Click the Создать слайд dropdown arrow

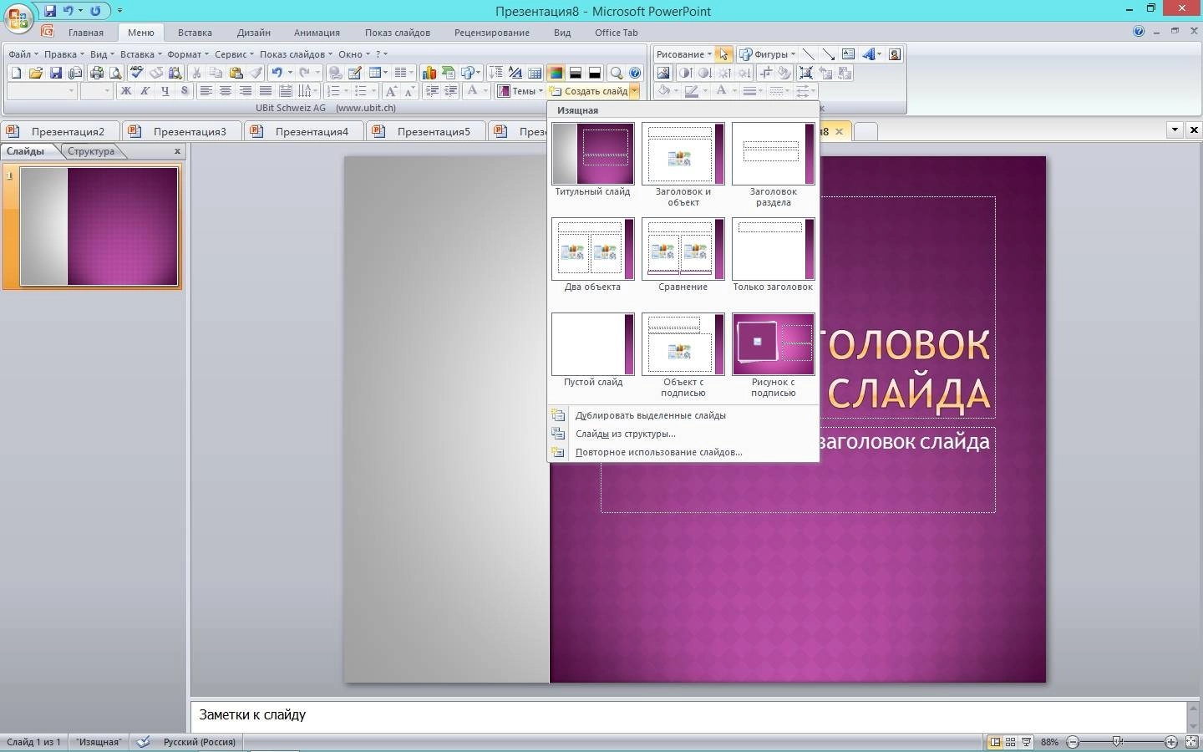click(x=635, y=91)
